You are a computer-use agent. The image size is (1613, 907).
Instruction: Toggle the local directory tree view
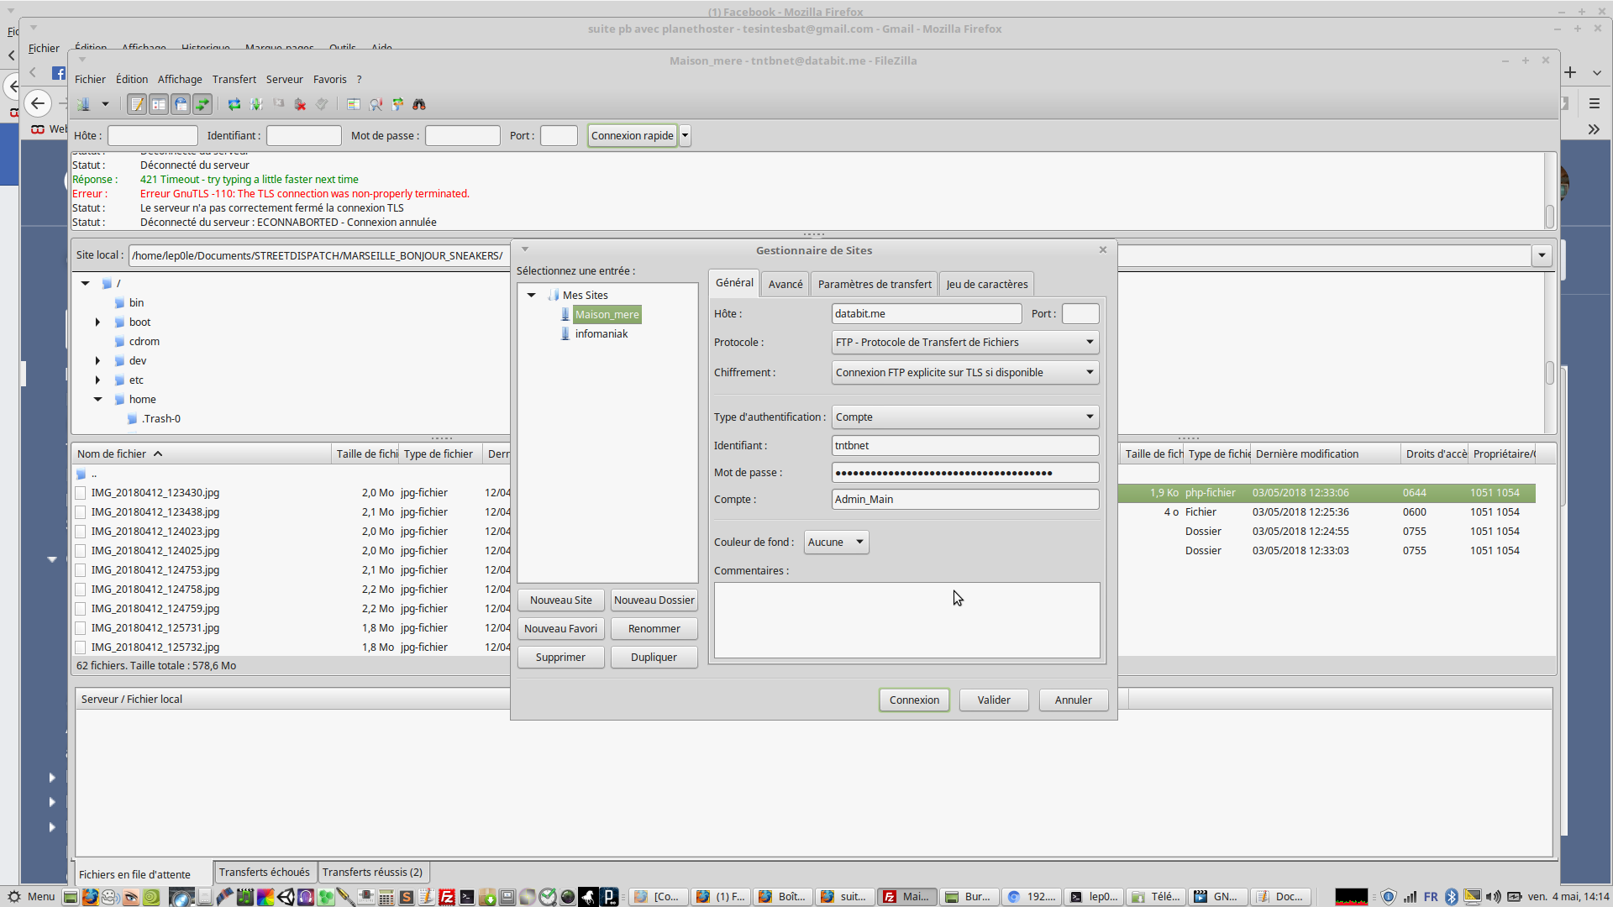click(159, 104)
